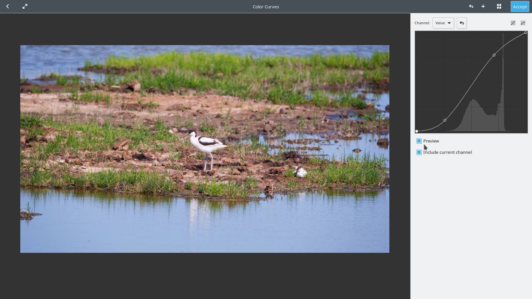Click the Preview label text
This screenshot has height=299, width=532.
[431, 141]
